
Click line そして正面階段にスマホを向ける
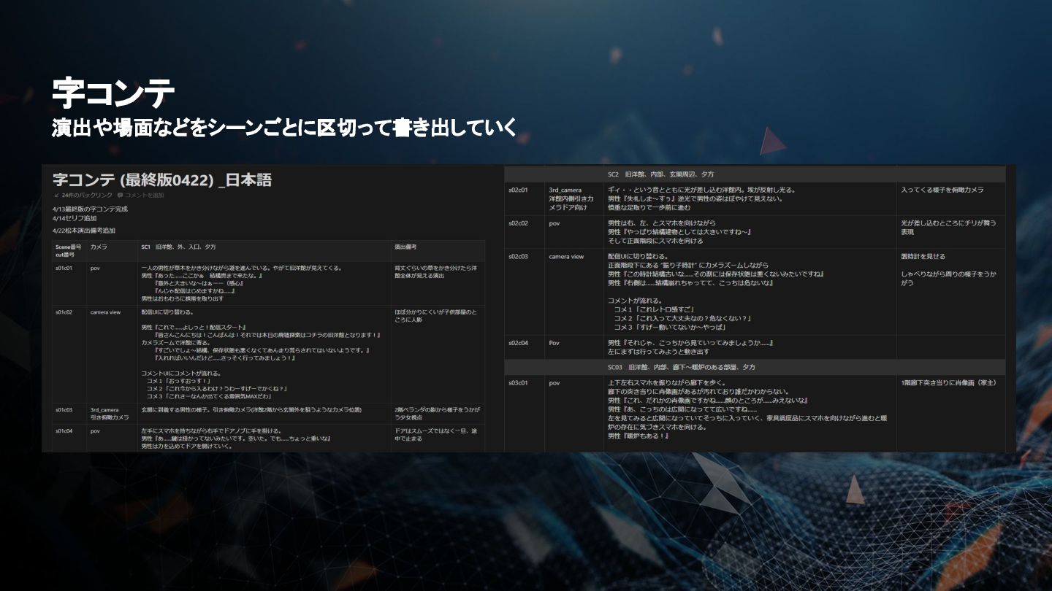[x=655, y=241]
